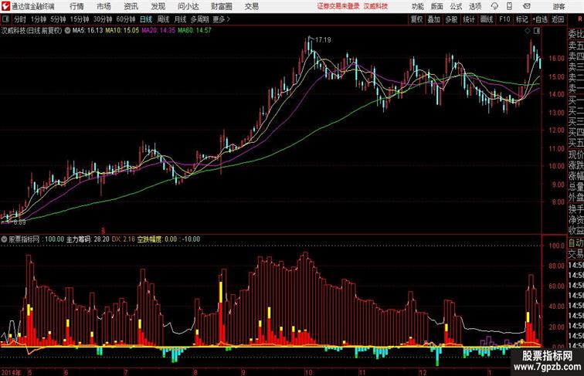
Task: Click the 画线 draw line toolbar button
Action: (x=487, y=19)
